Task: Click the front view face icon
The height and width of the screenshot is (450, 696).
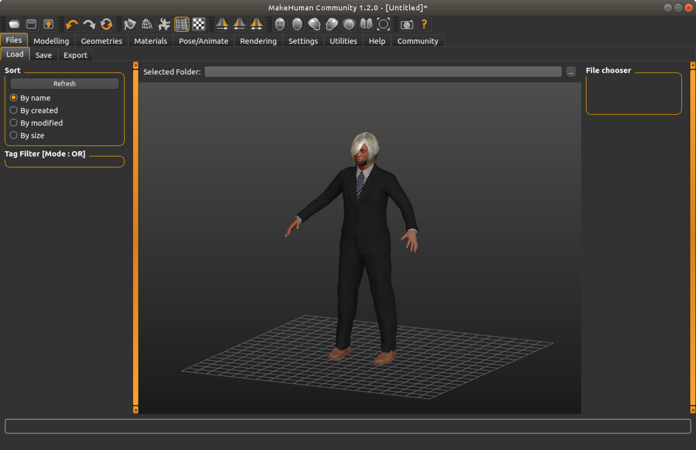Action: 280,24
